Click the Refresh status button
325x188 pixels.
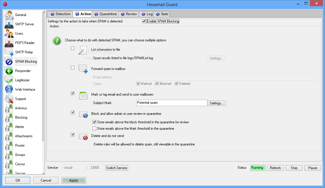point(275,168)
